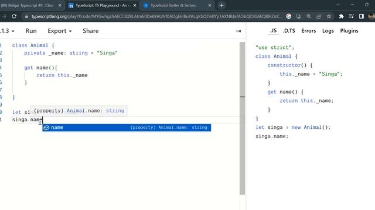The height and width of the screenshot is (210, 375).
Task: Maximize the browser window
Action: point(367,5)
